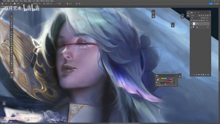Toggle the Brush Settings panel icon in options bar
The height and width of the screenshot is (124, 220).
(x=14, y=4)
